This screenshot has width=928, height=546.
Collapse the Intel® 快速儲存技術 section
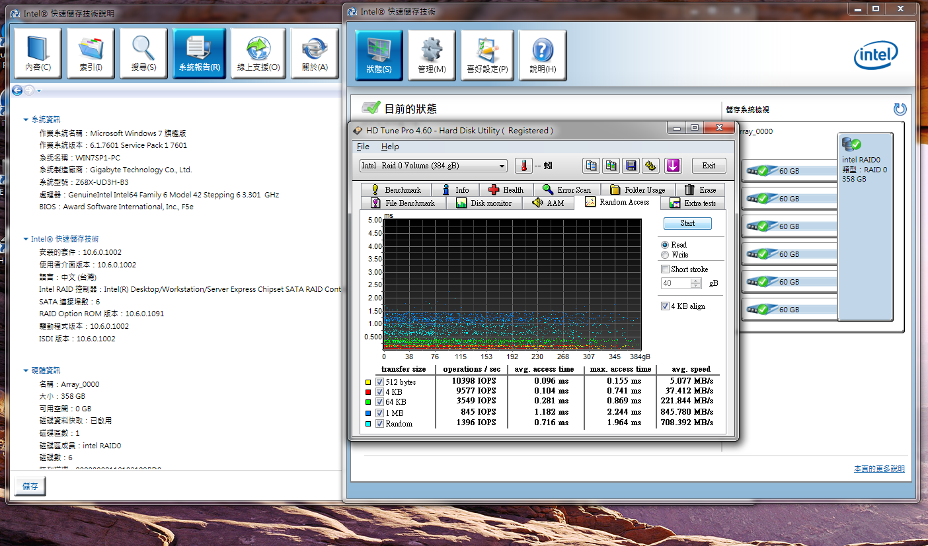tap(26, 239)
